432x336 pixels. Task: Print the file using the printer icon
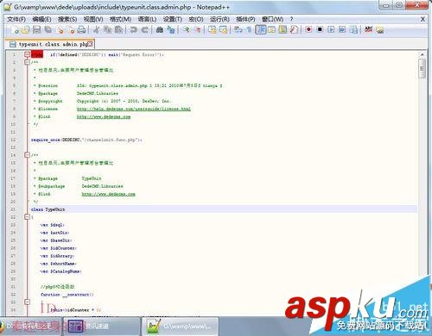82,29
